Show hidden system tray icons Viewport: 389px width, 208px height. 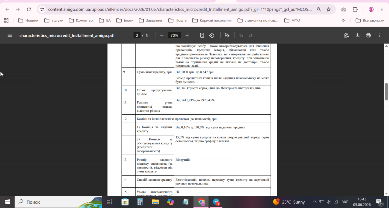315,202
